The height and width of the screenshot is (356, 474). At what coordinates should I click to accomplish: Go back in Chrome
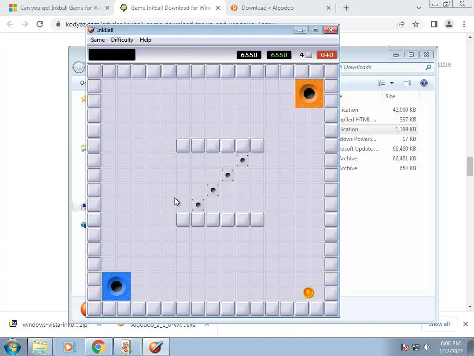10,24
